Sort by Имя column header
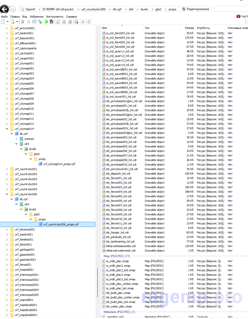 [x=122, y=28]
